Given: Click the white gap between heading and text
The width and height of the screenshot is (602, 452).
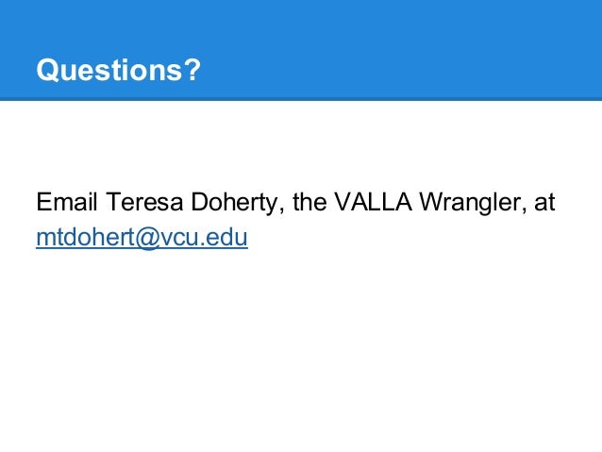Looking at the screenshot, I should pos(301,144).
